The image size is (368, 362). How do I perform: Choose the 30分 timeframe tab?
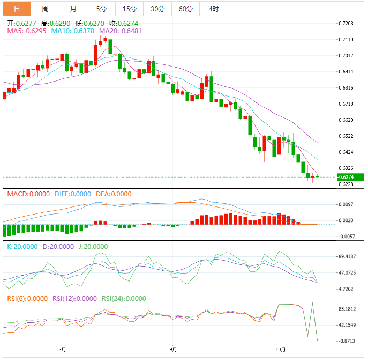point(157,9)
